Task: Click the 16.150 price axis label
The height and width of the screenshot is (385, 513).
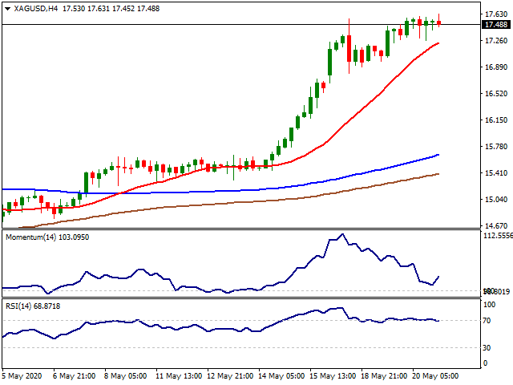Action: click(496, 120)
